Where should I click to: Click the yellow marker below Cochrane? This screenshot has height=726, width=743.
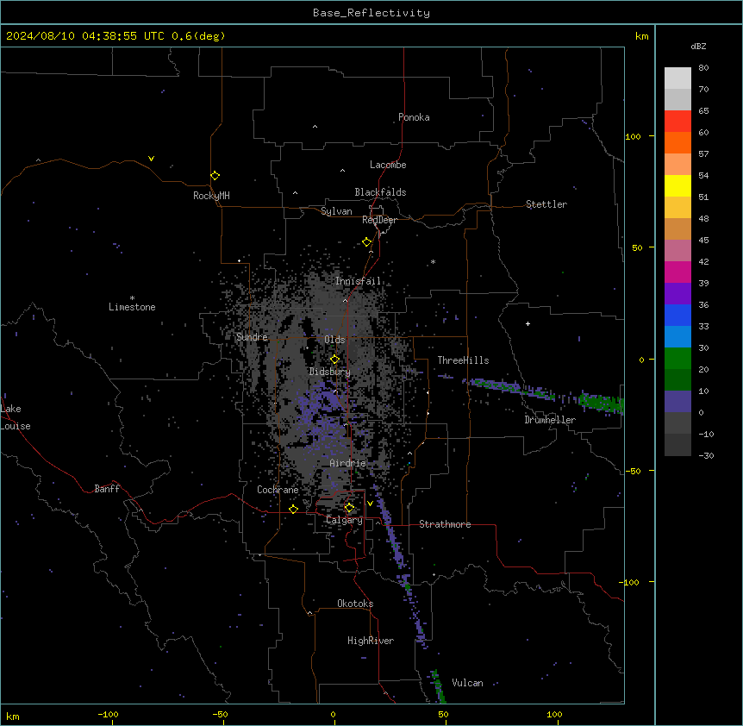point(293,509)
